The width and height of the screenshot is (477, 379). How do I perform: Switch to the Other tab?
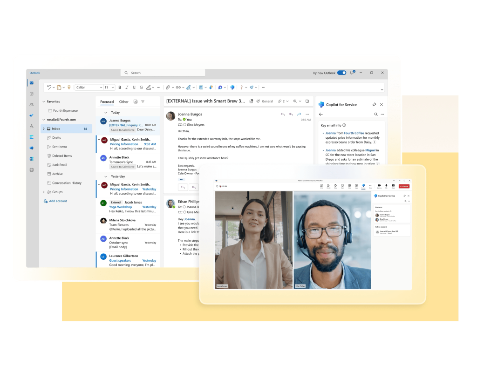click(124, 102)
